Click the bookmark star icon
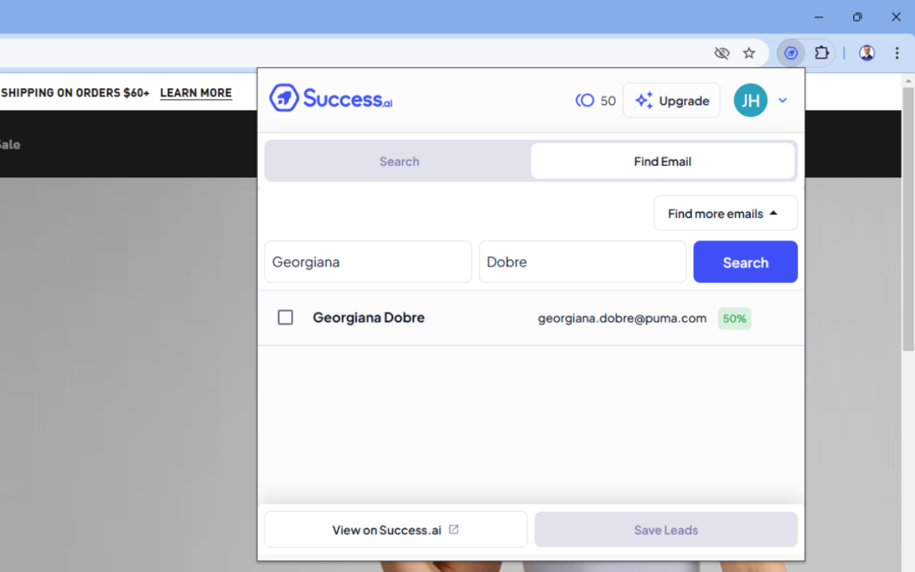This screenshot has height=572, width=915. [748, 52]
